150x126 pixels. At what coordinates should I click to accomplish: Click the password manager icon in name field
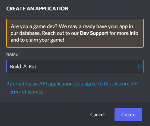click(x=140, y=66)
